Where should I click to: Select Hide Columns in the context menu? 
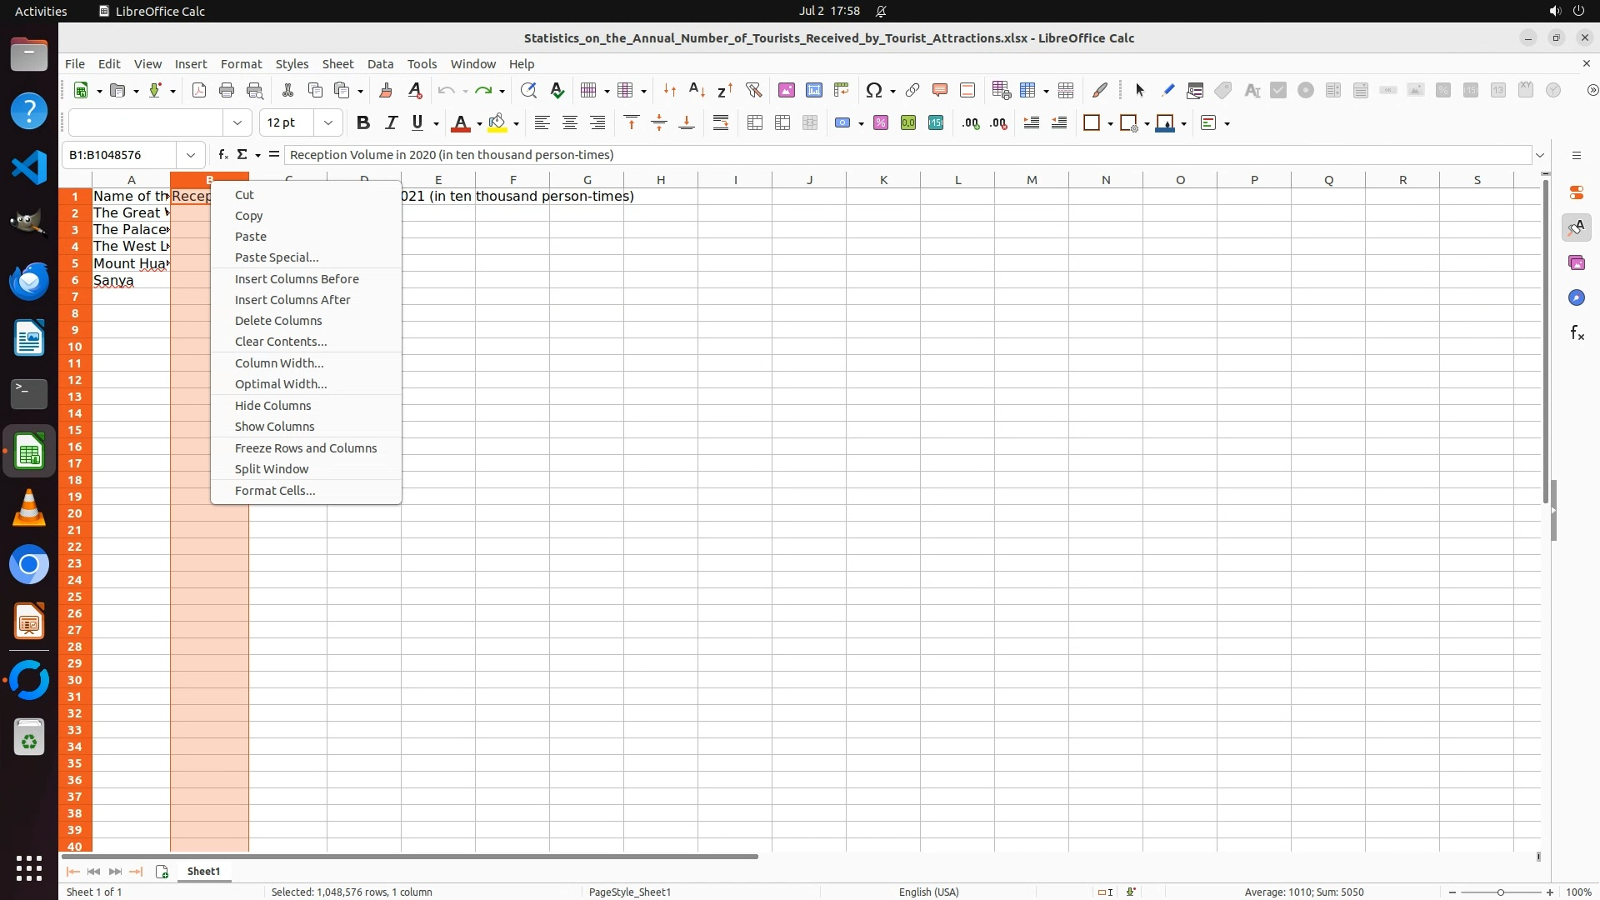pyautogui.click(x=272, y=406)
